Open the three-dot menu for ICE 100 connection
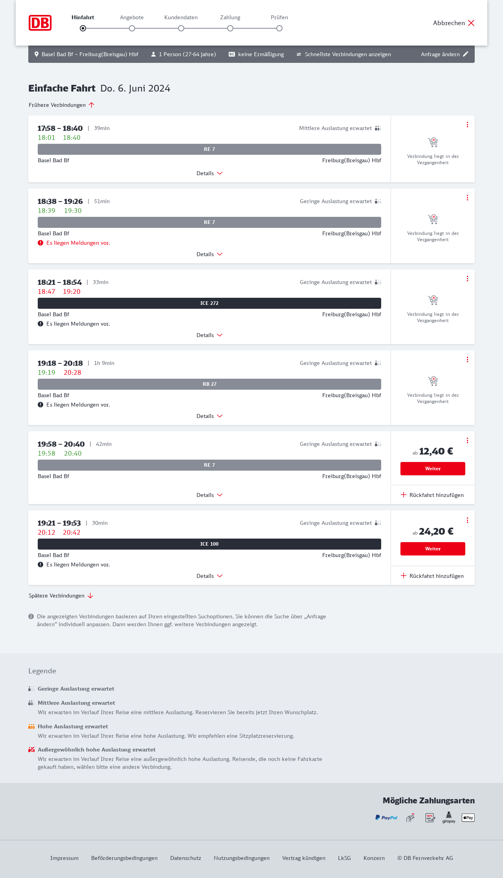The image size is (503, 878). 467,520
